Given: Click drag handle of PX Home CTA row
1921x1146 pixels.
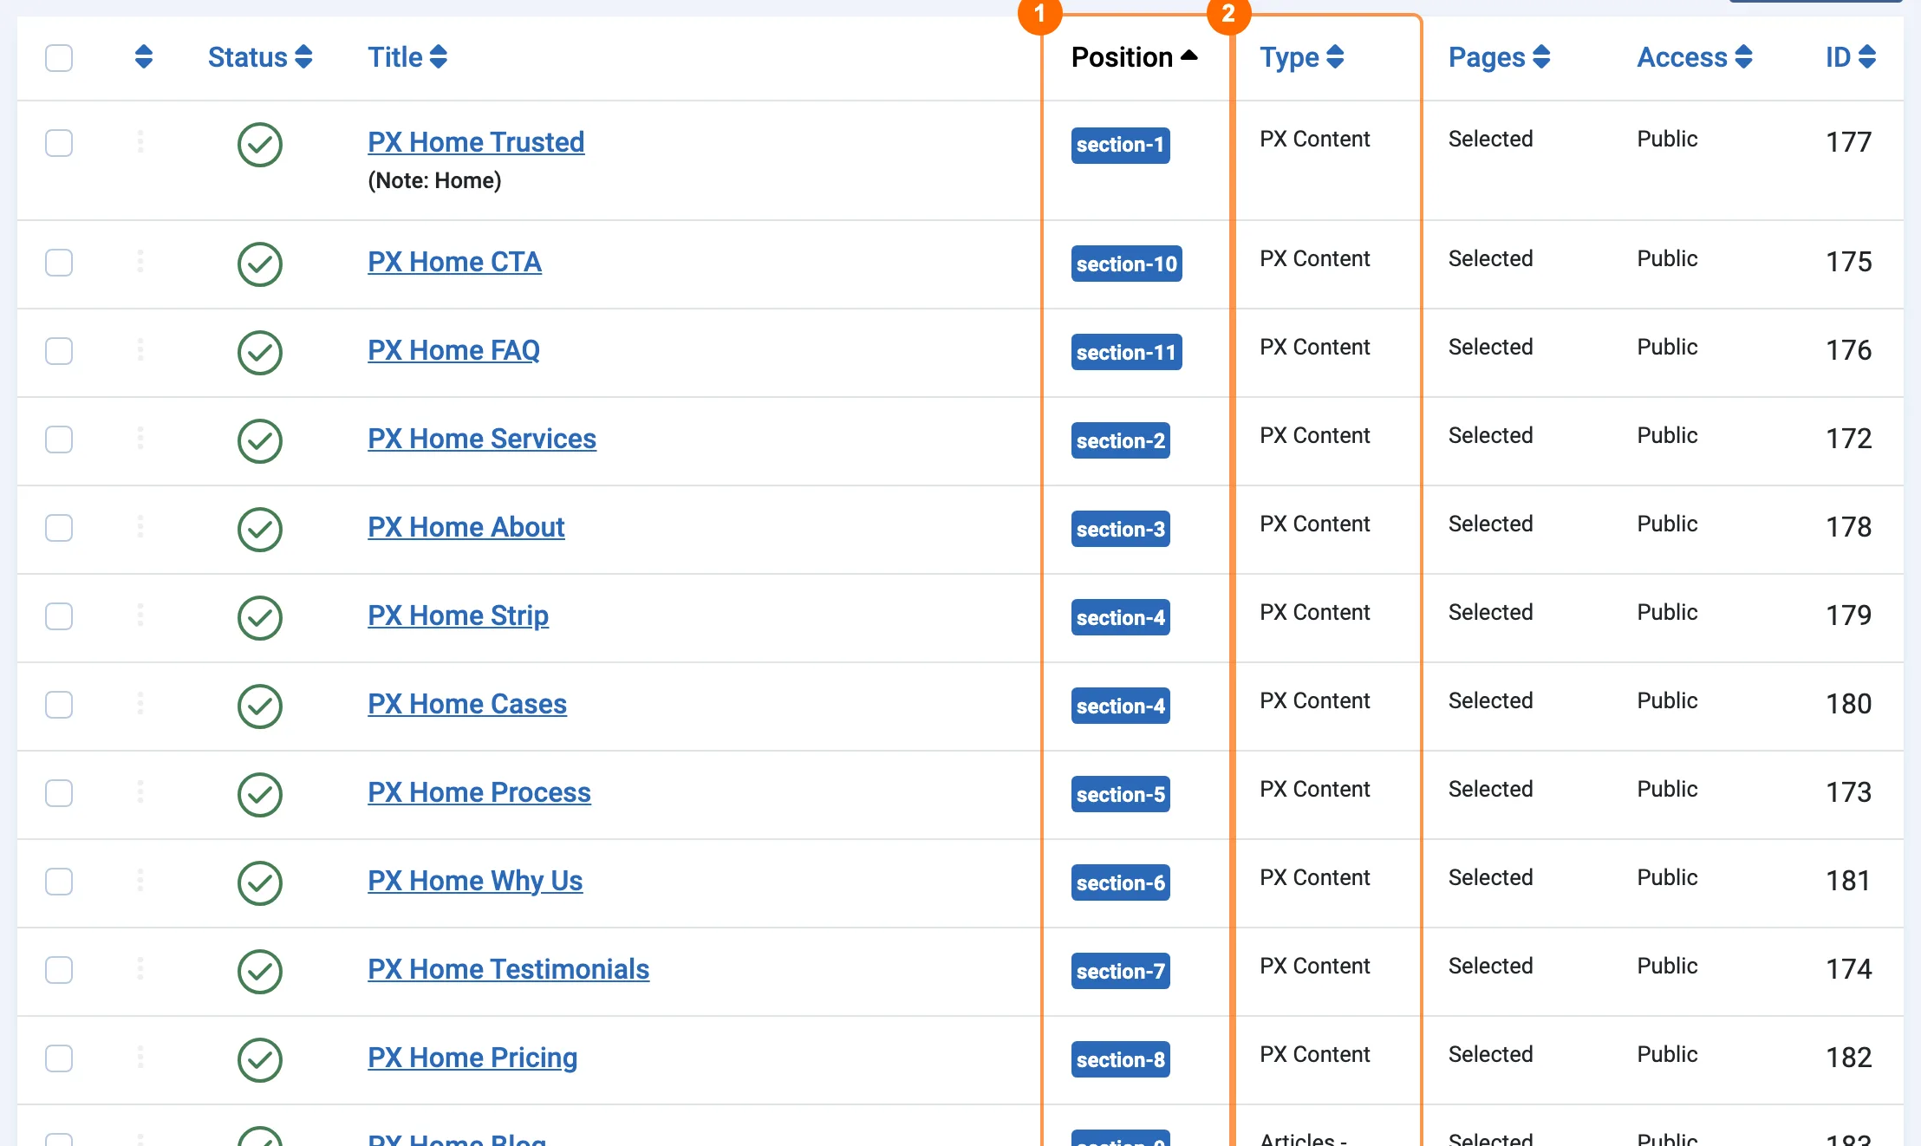Looking at the screenshot, I should click(x=140, y=261).
